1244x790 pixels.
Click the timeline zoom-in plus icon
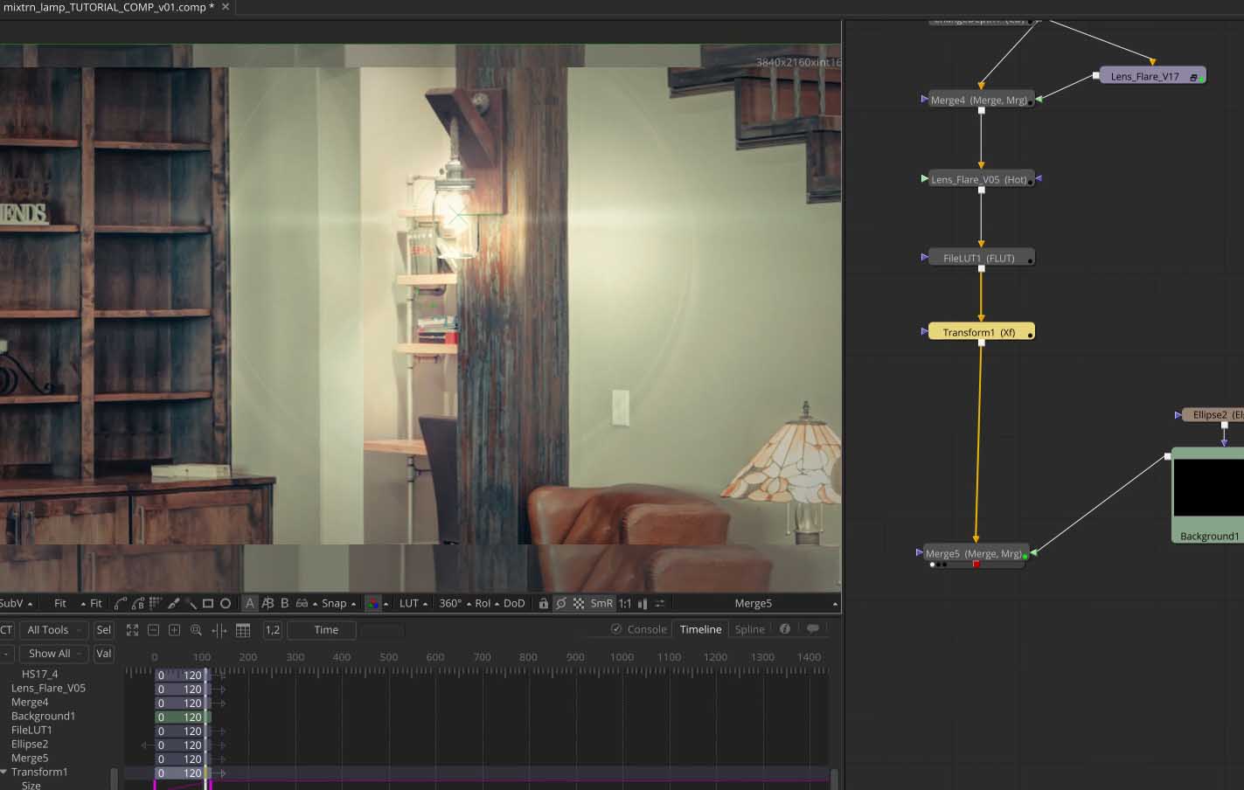(x=174, y=630)
